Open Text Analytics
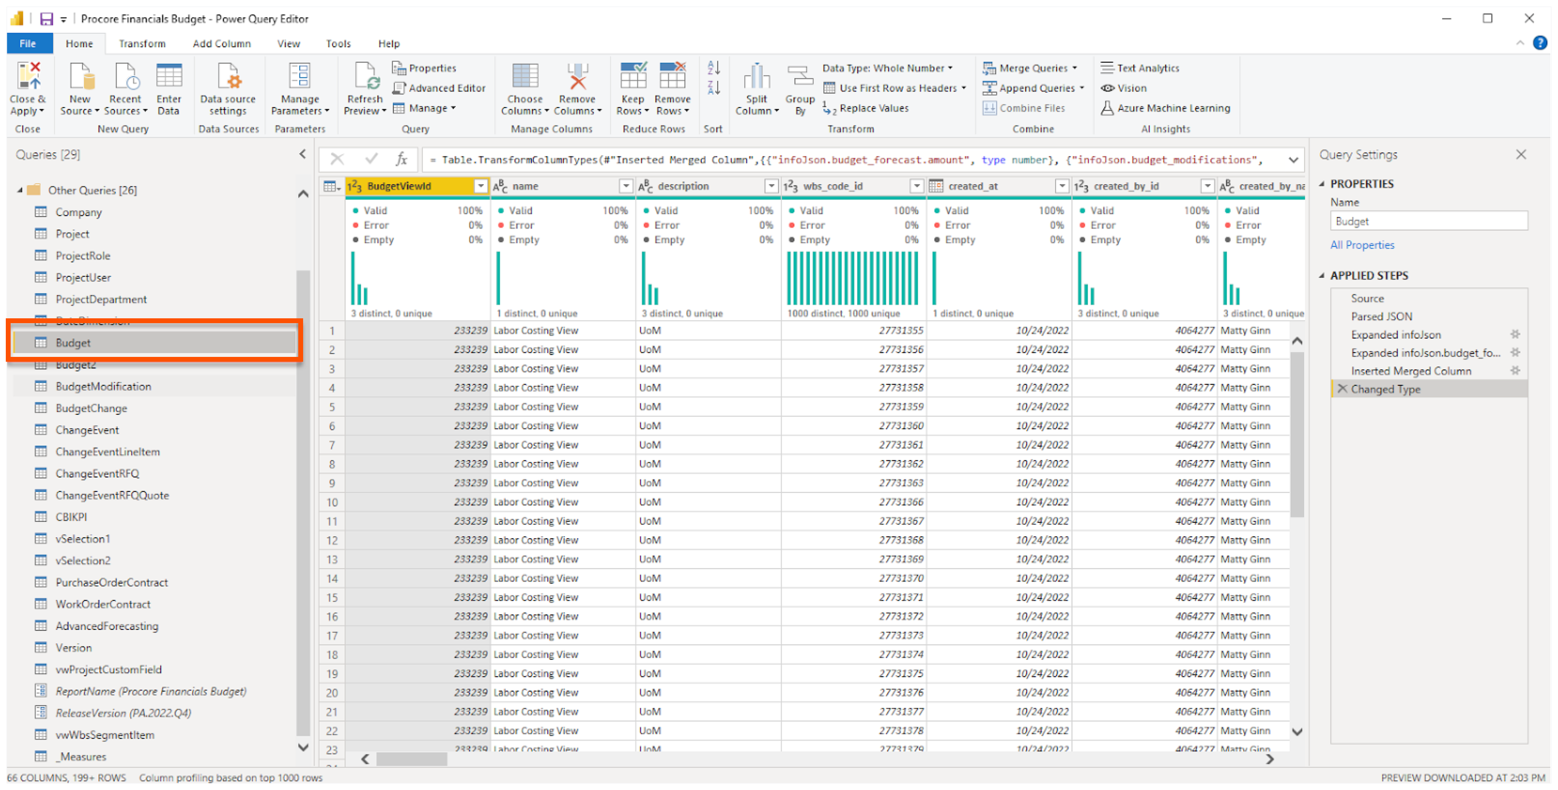 [x=1141, y=68]
